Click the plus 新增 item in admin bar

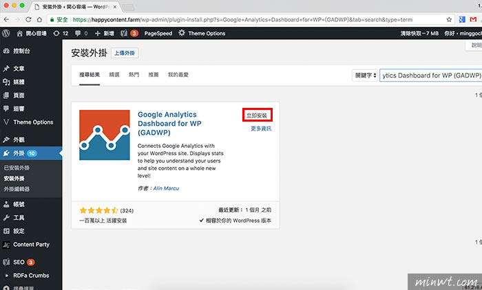[105, 34]
